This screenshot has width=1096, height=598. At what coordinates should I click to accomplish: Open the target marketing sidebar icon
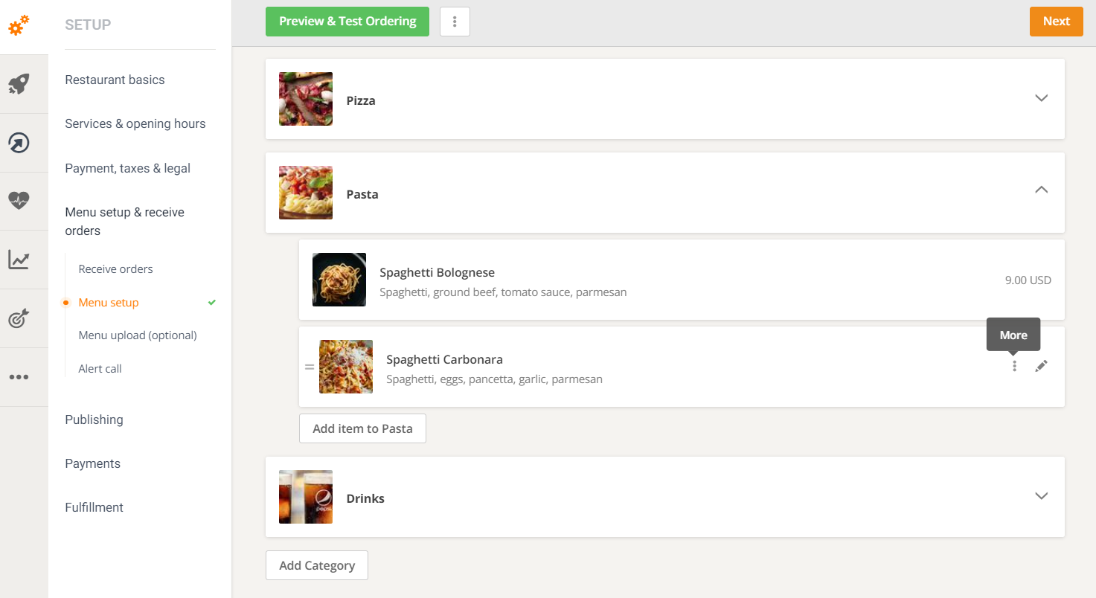[x=19, y=318]
